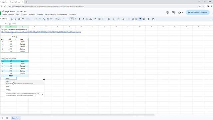Open the Справка menu
Screen dimensions: 213x120
tap(72, 14)
